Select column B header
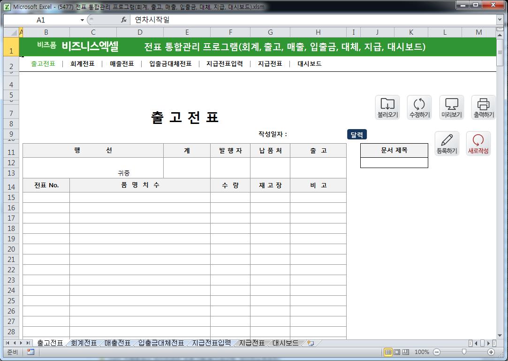The width and height of the screenshot is (508, 361). pyautogui.click(x=46, y=32)
